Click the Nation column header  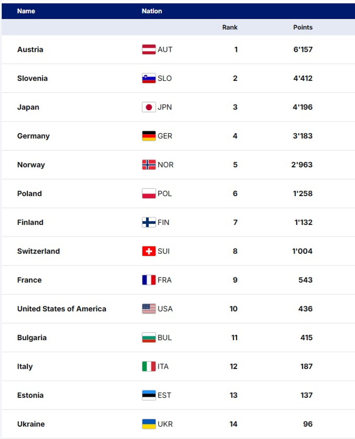tap(152, 11)
